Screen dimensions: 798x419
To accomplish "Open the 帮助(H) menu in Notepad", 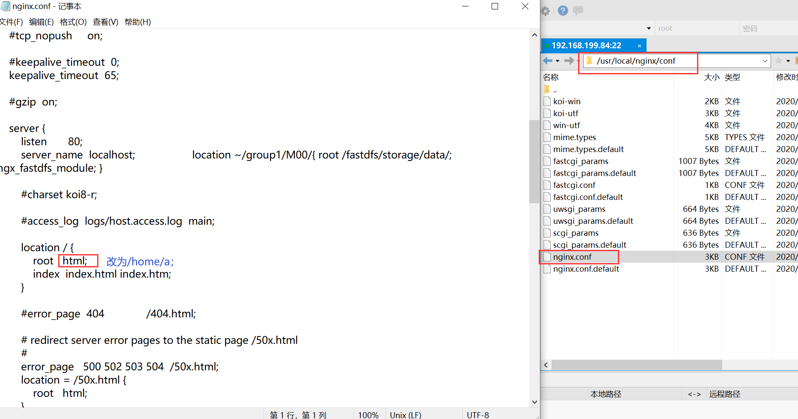I will tap(137, 22).
